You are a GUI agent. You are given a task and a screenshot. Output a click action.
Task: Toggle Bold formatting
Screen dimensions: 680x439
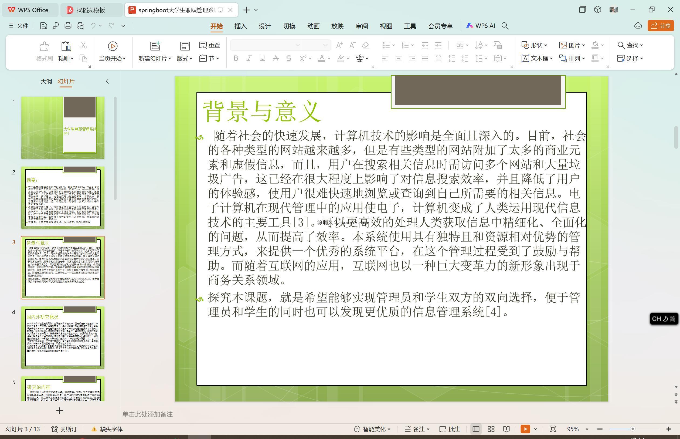pos(236,58)
